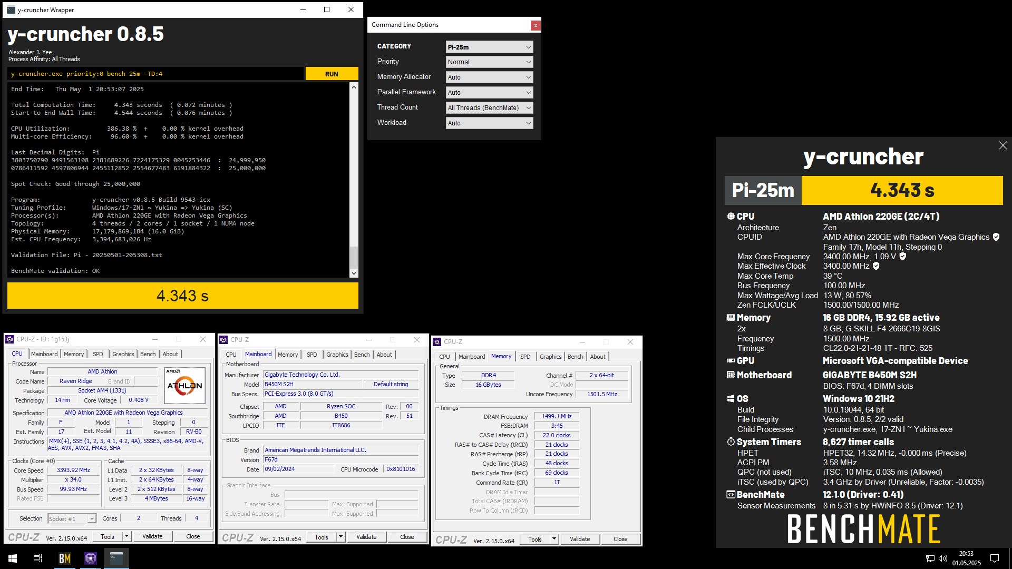This screenshot has height=569, width=1012.
Task: Click the RUN button in y-cruncher Wrapper
Action: (332, 74)
